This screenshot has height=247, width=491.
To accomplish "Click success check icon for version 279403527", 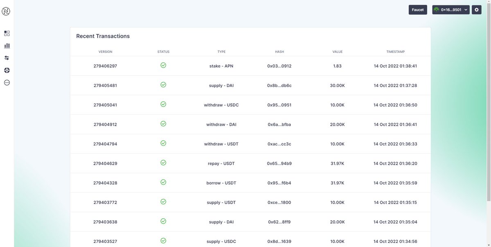I will tap(163, 240).
